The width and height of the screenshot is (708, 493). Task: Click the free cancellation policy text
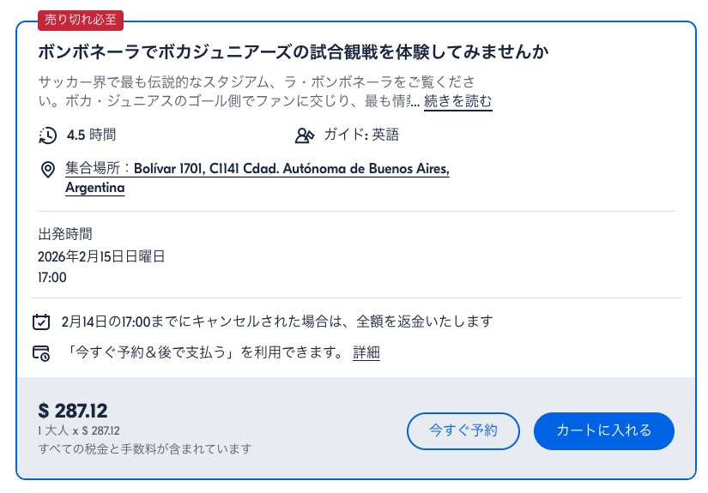click(x=277, y=322)
